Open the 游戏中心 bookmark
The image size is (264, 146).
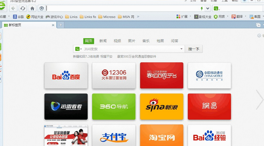[x=54, y=17]
